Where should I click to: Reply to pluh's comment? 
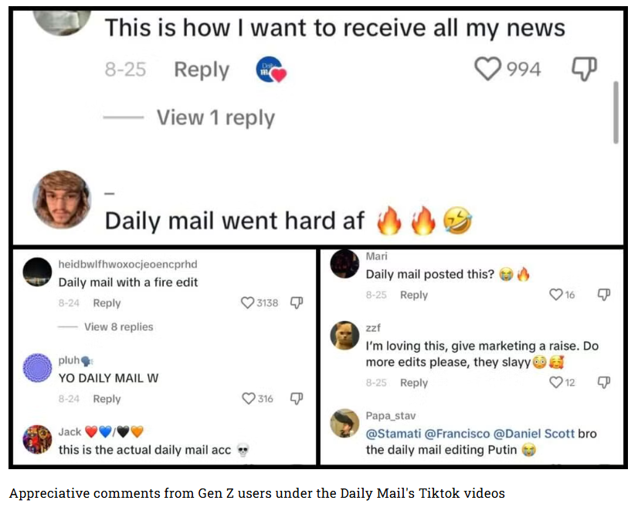[x=107, y=399]
